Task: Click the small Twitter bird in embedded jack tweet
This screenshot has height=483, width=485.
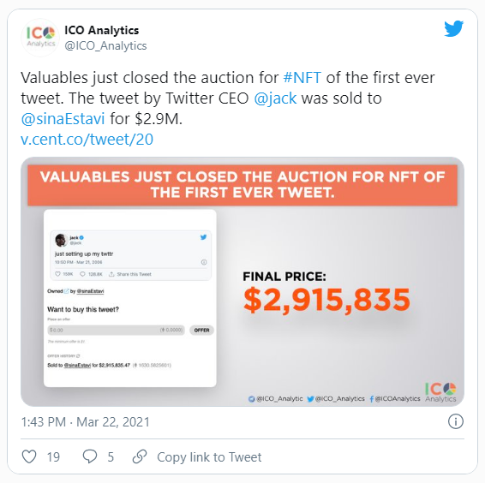Action: (203, 237)
